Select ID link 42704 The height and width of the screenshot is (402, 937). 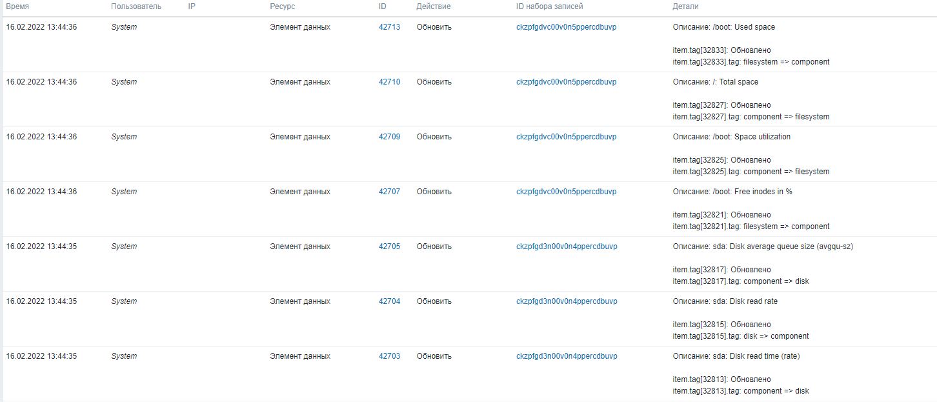(389, 301)
